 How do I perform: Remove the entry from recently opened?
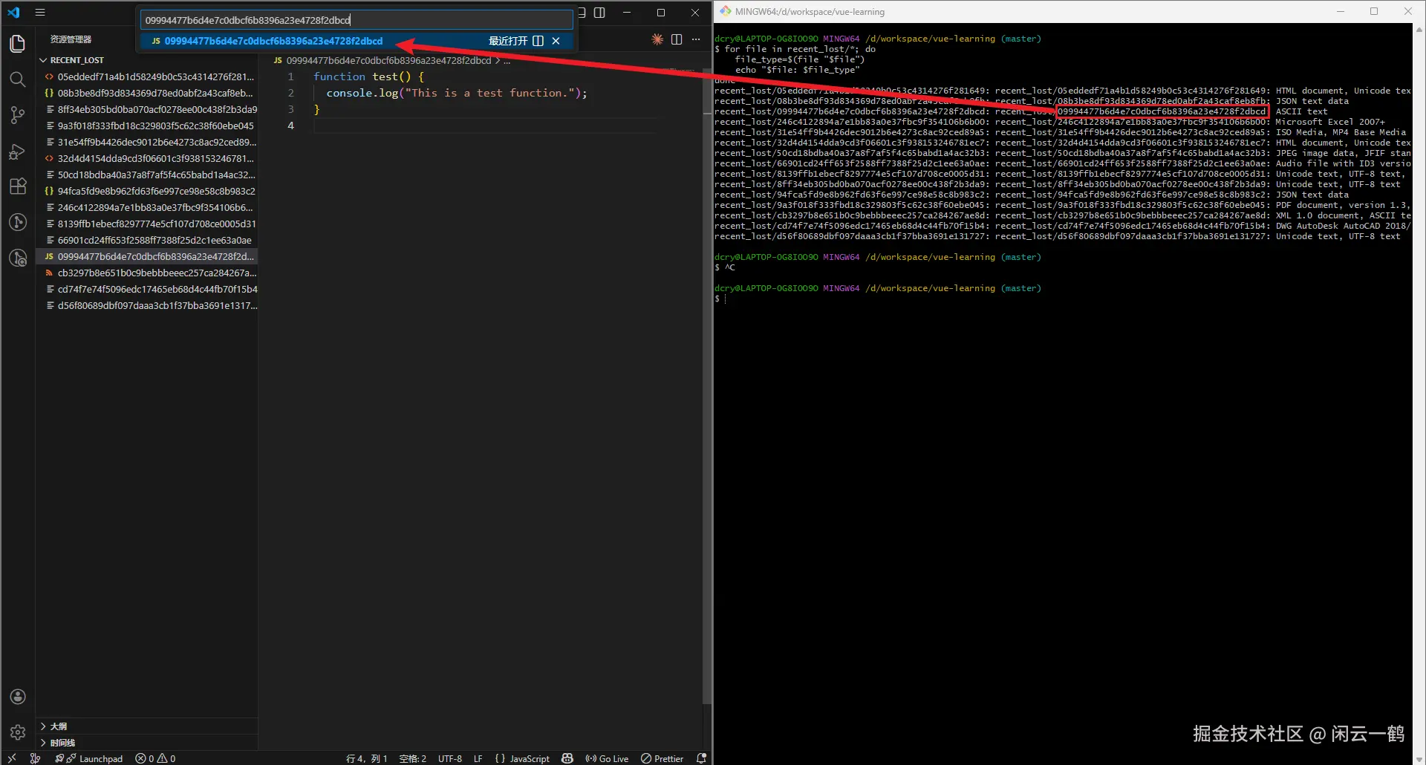[x=556, y=41]
